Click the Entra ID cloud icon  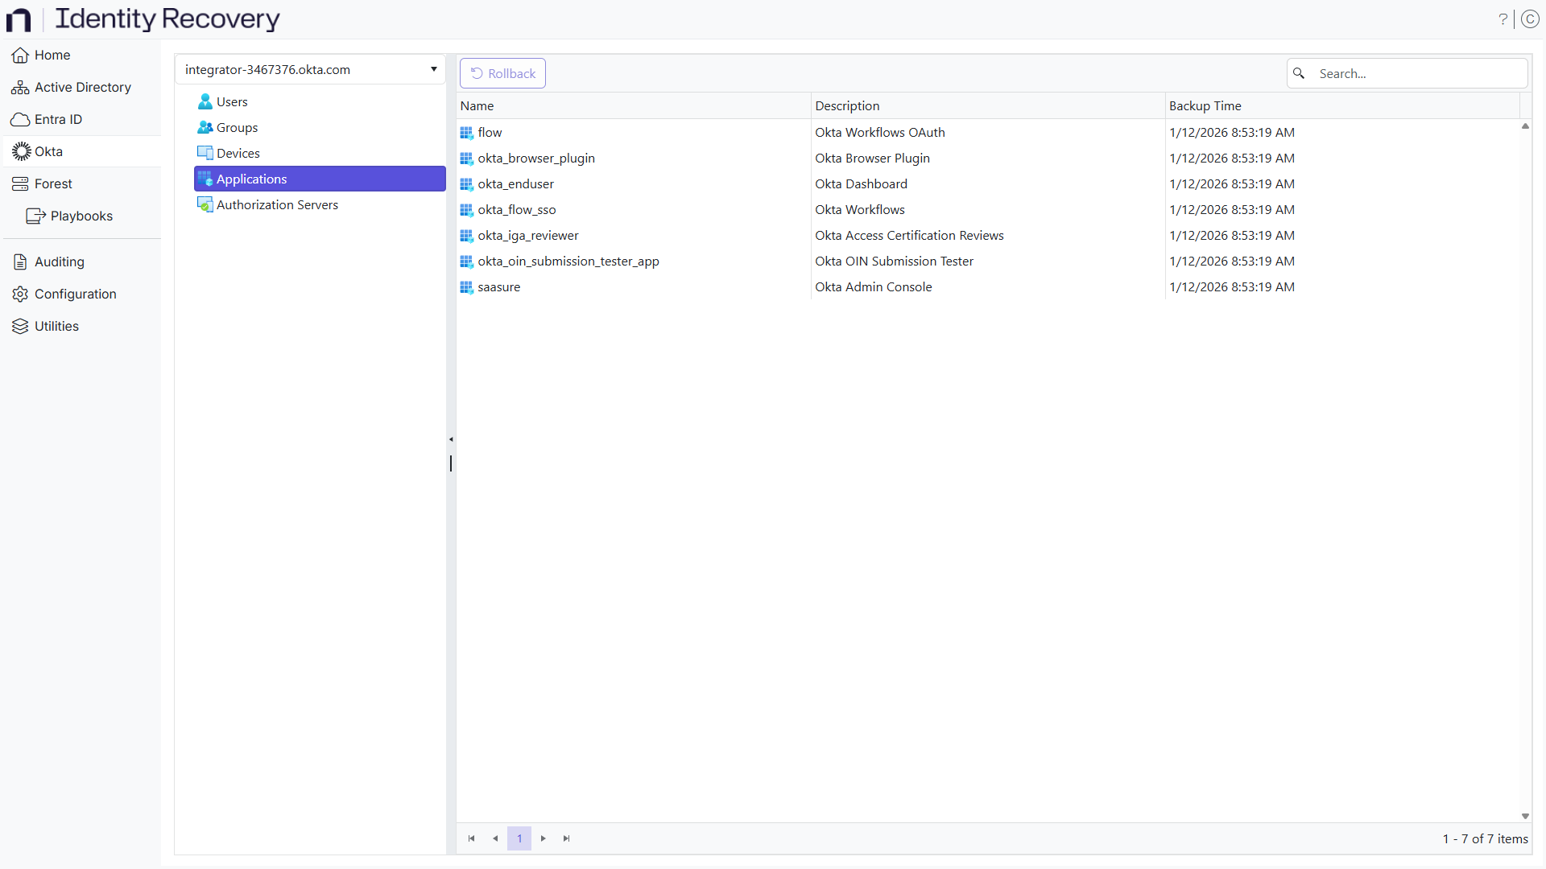[x=20, y=119]
